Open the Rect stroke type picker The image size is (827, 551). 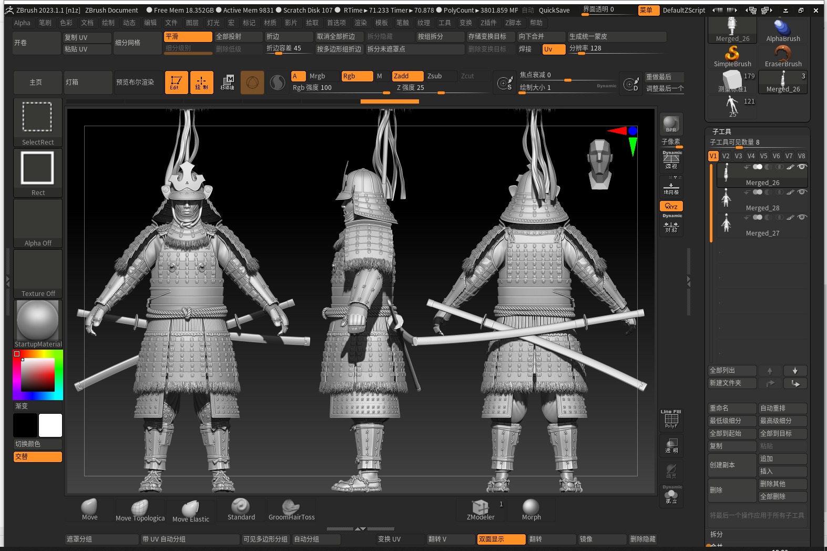(38, 172)
